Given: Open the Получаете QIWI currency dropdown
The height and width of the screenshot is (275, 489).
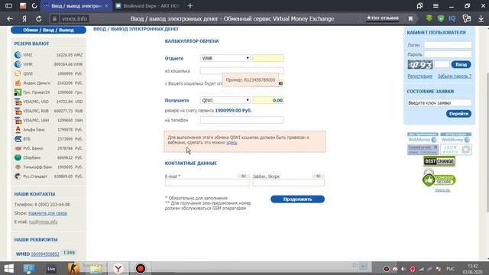Looking at the screenshot, I should coord(225,100).
